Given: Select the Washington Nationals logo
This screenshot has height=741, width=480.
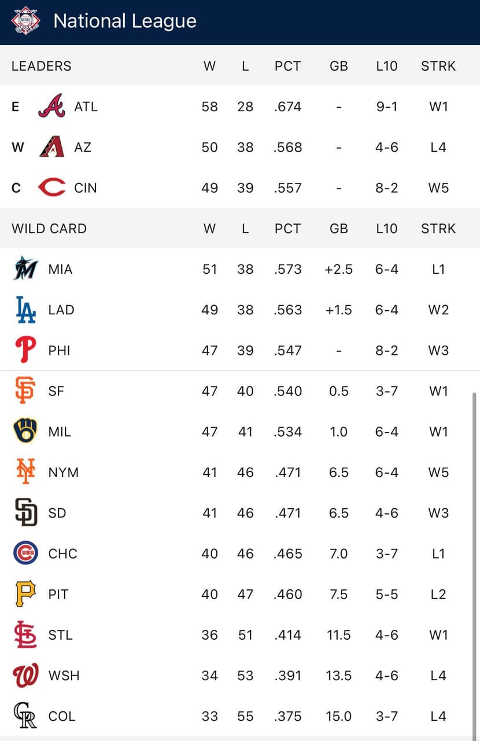Looking at the screenshot, I should [x=25, y=676].
